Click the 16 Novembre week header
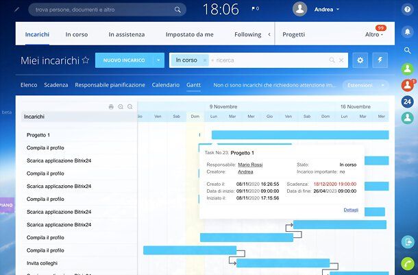418x275 pixels. pyautogui.click(x=356, y=107)
